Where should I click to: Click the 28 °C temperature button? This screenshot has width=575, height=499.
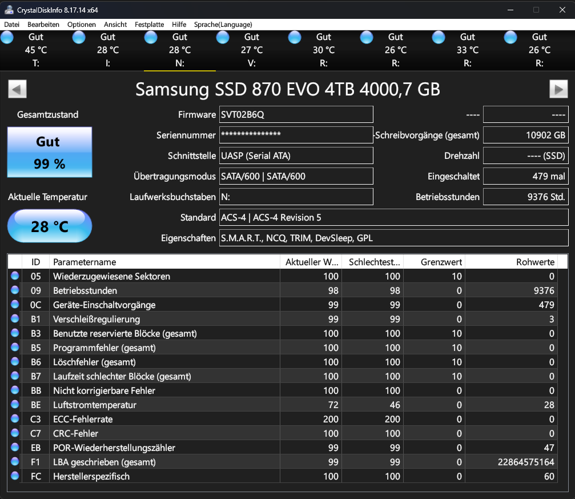point(50,226)
